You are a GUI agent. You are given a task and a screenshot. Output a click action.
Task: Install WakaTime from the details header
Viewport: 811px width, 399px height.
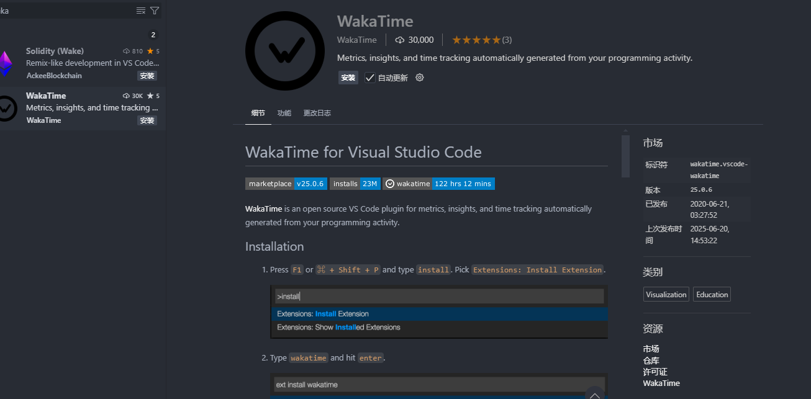348,78
